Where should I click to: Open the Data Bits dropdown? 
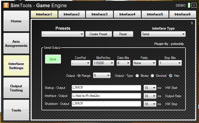[123, 63]
